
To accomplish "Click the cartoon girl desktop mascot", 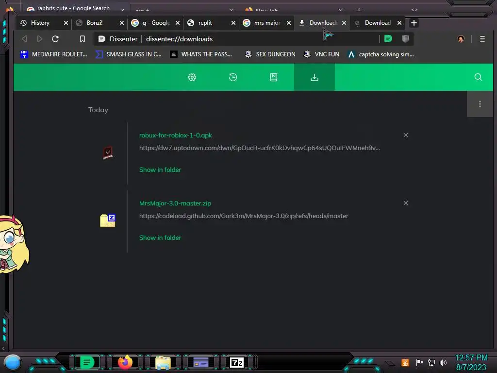I will [14, 244].
